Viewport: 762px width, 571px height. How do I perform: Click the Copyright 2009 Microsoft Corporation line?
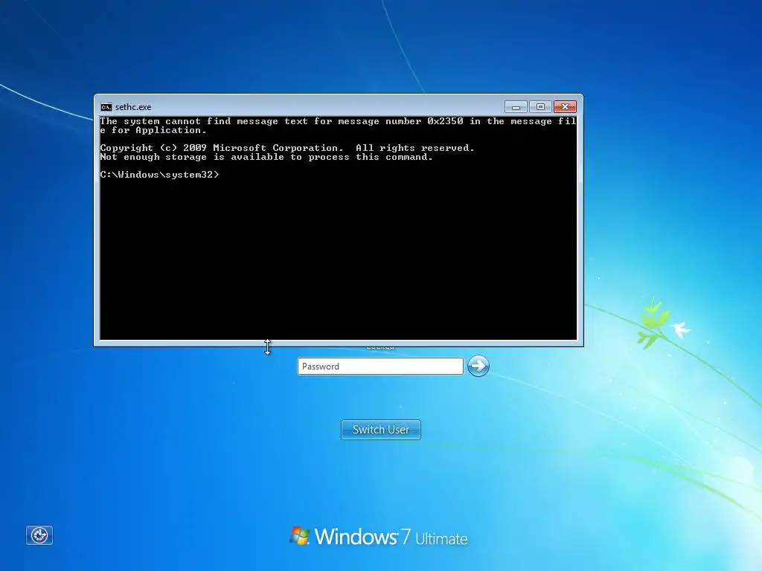[x=286, y=148]
